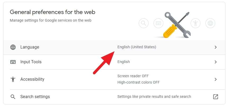Click the person icon beside Accessibility
Screen dimensions: 227x106
(x=13, y=79)
